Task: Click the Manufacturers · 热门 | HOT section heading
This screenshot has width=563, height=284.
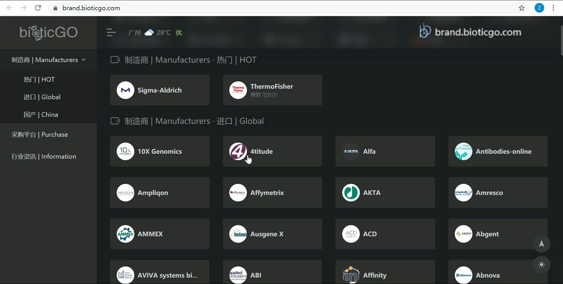Action: point(191,60)
